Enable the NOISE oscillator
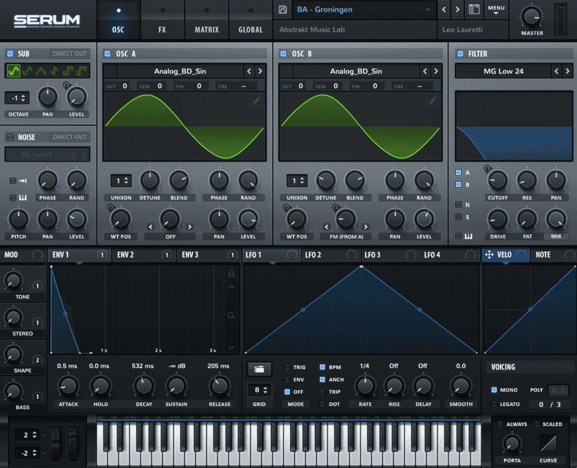This screenshot has width=577, height=468. (x=10, y=137)
